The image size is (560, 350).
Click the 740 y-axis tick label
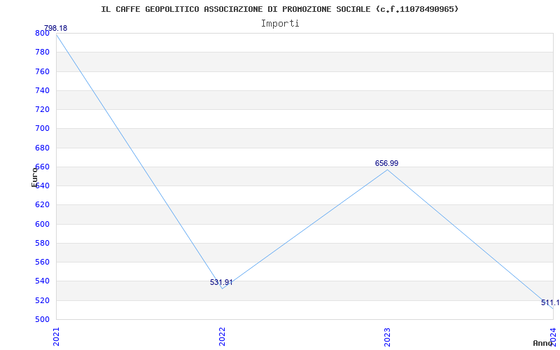(42, 90)
